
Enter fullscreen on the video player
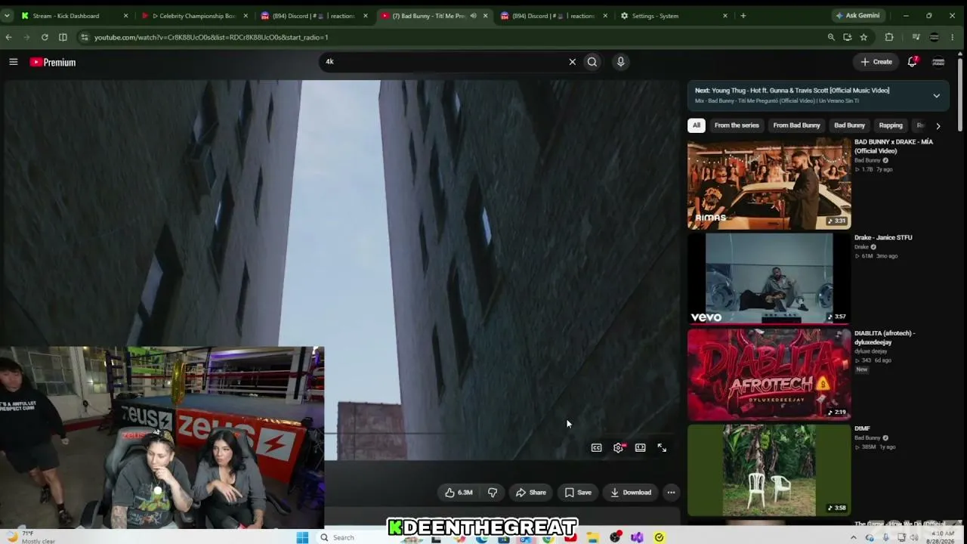click(662, 448)
